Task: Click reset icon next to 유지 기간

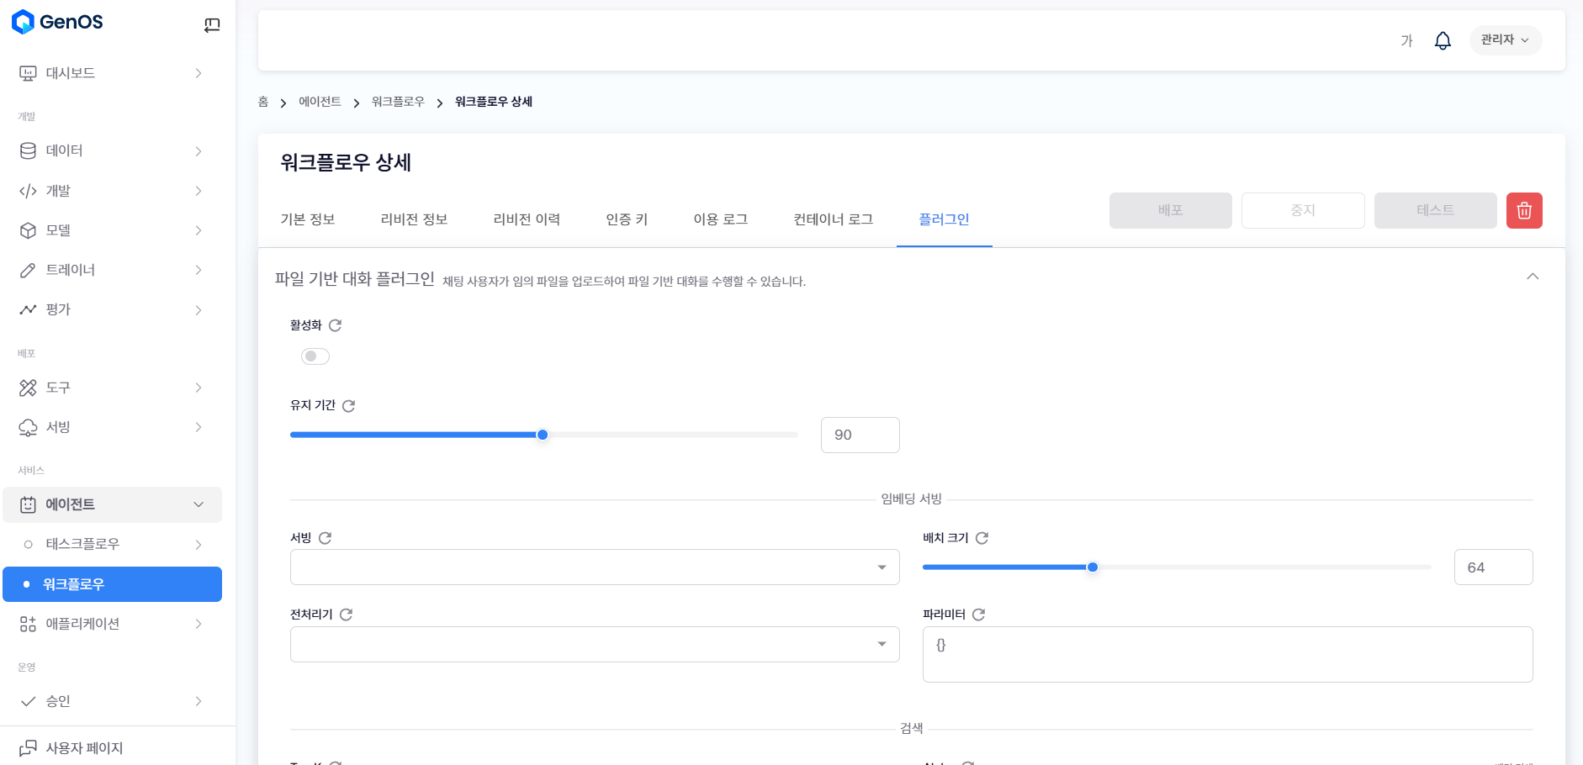Action: pyautogui.click(x=348, y=406)
